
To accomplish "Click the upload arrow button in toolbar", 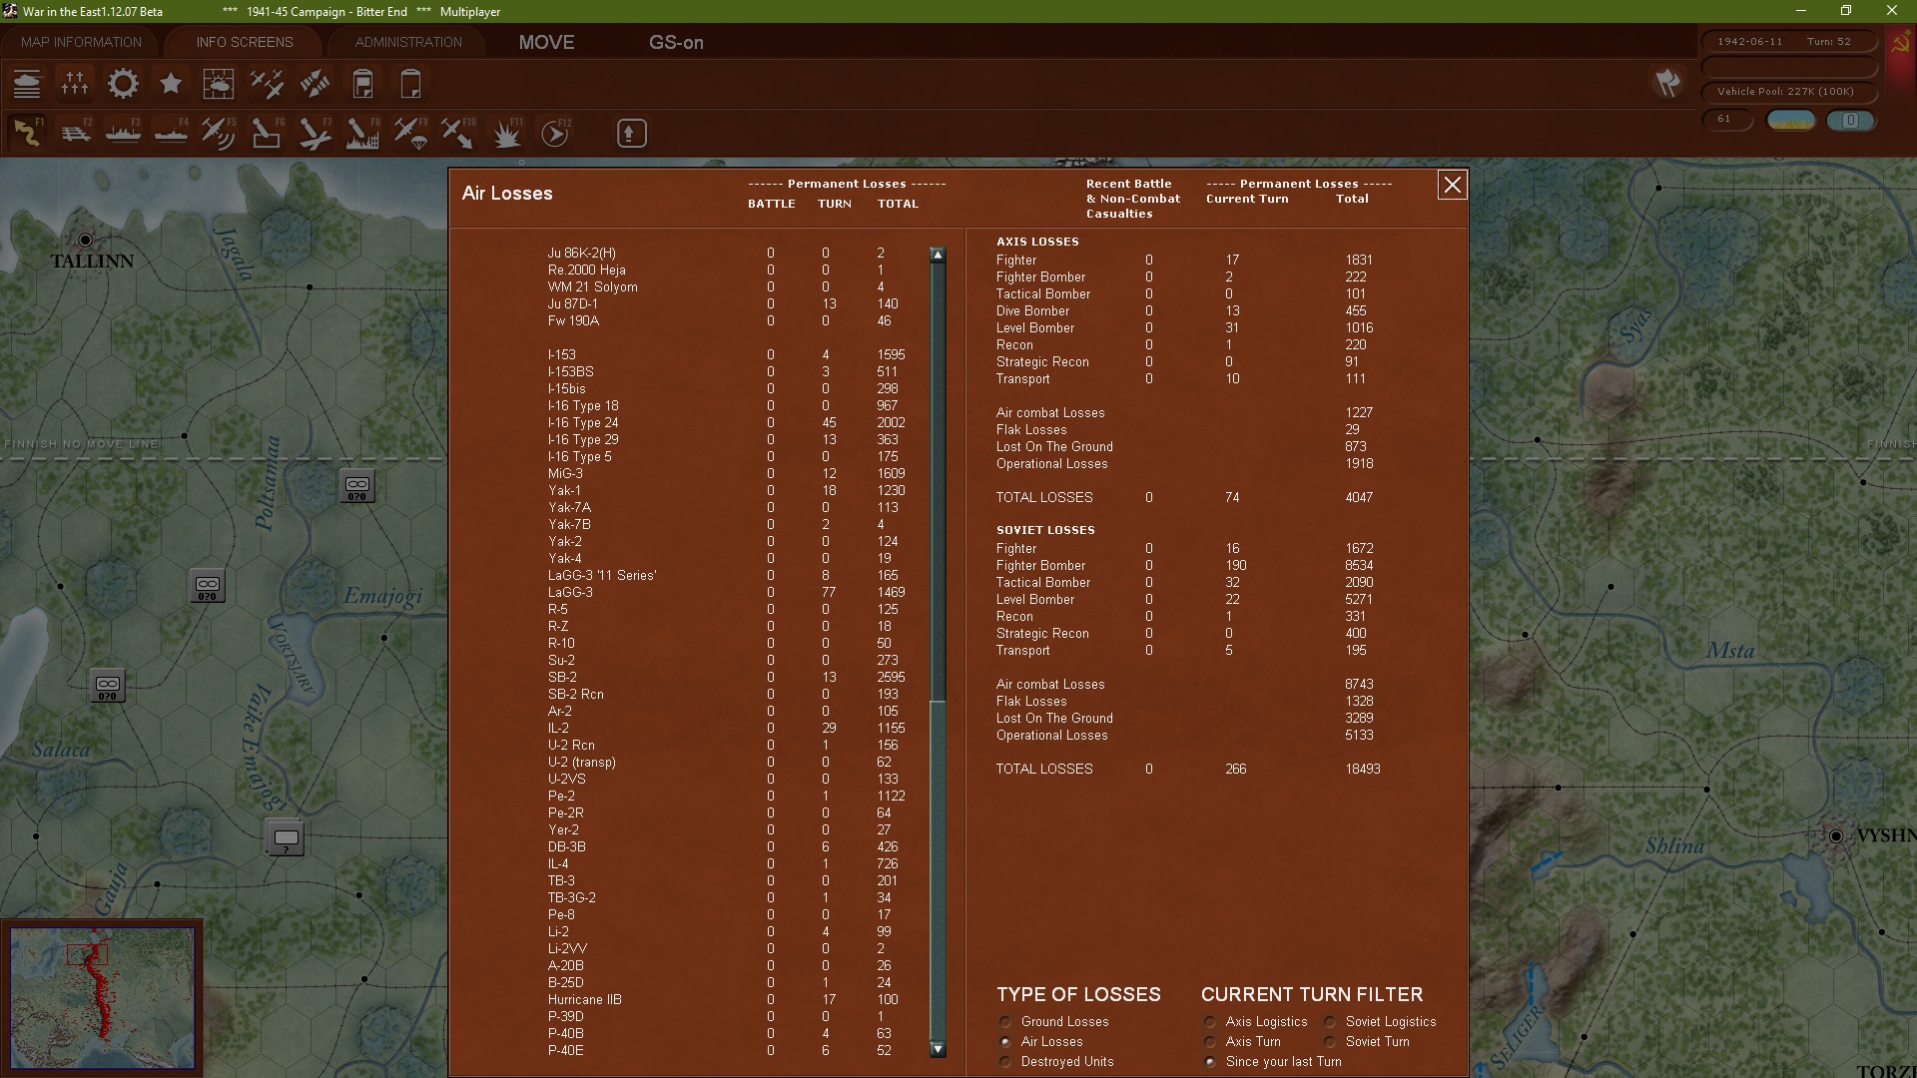I will (x=631, y=133).
